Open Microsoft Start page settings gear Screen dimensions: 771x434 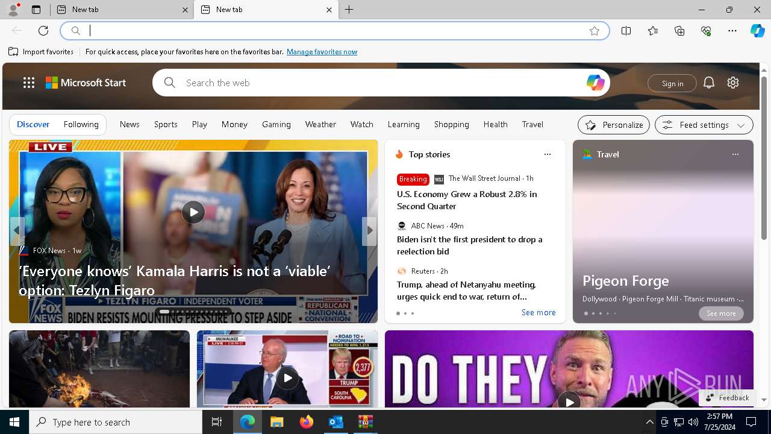(733, 83)
